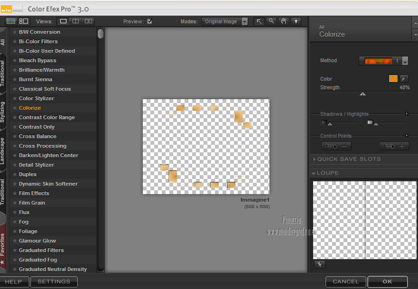Expand the Control Points section
Viewport: 418px width, 289px height.
407,136
